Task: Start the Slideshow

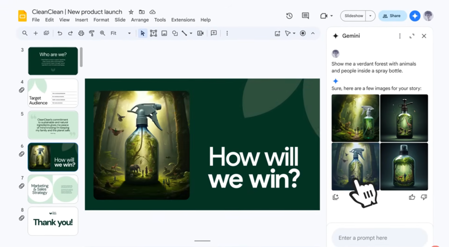Action: click(x=354, y=16)
